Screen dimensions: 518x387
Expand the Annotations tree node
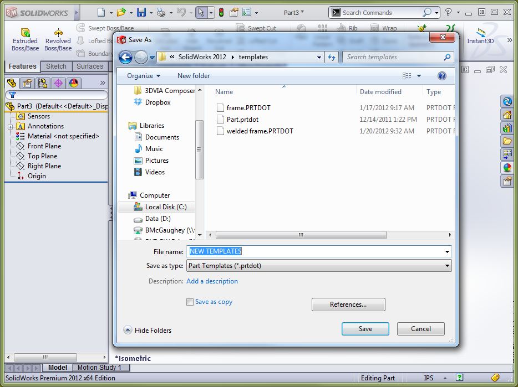pyautogui.click(x=10, y=127)
